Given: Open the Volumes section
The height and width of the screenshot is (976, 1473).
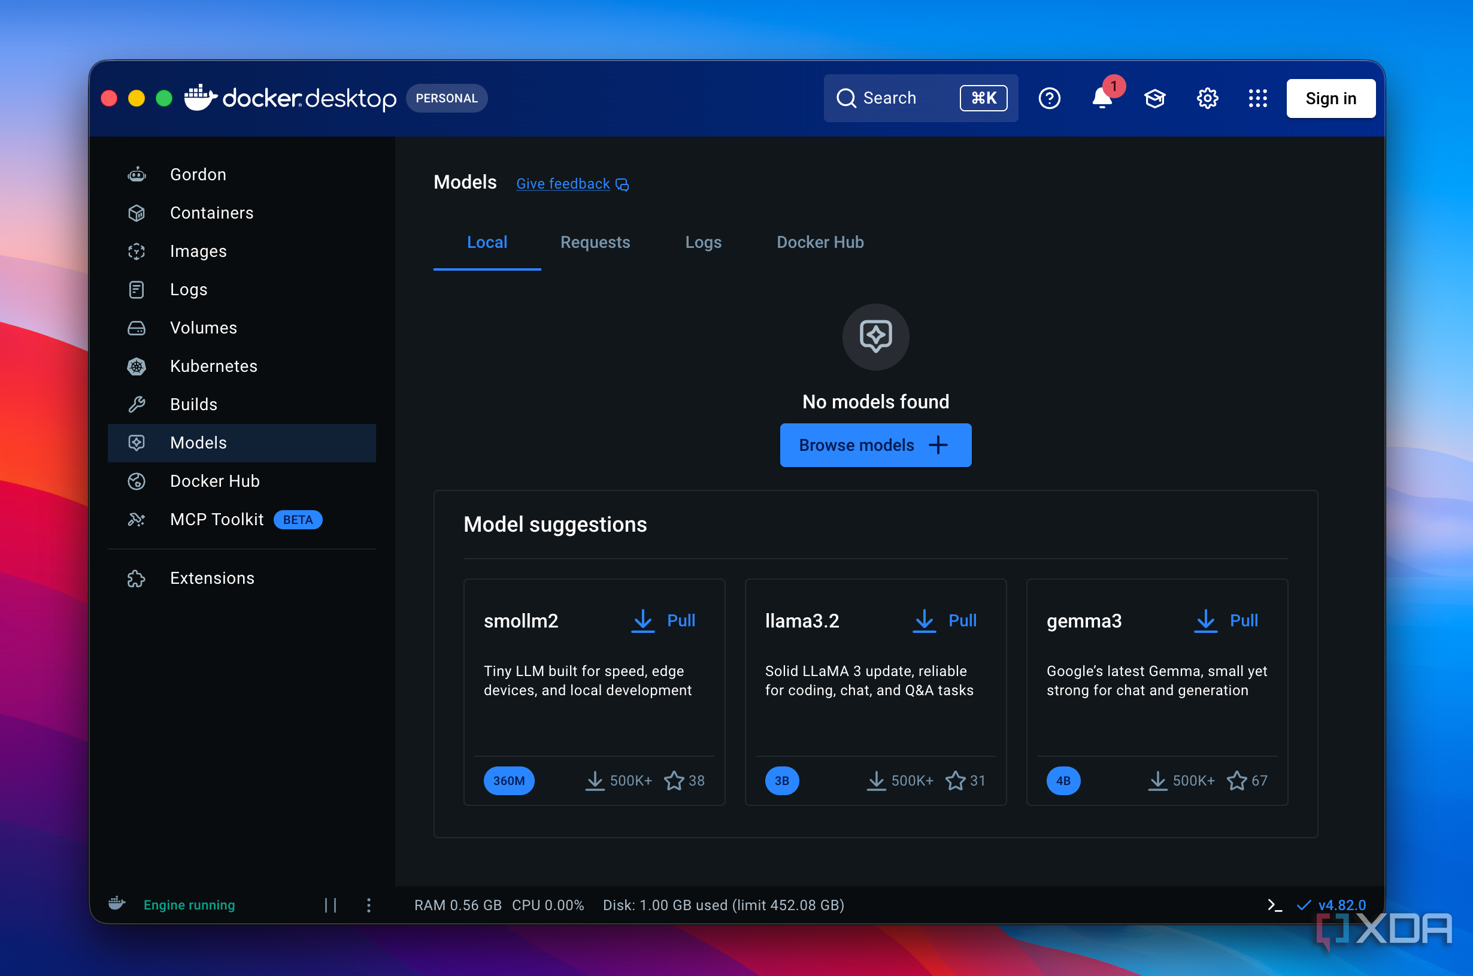Looking at the screenshot, I should pos(241,328).
